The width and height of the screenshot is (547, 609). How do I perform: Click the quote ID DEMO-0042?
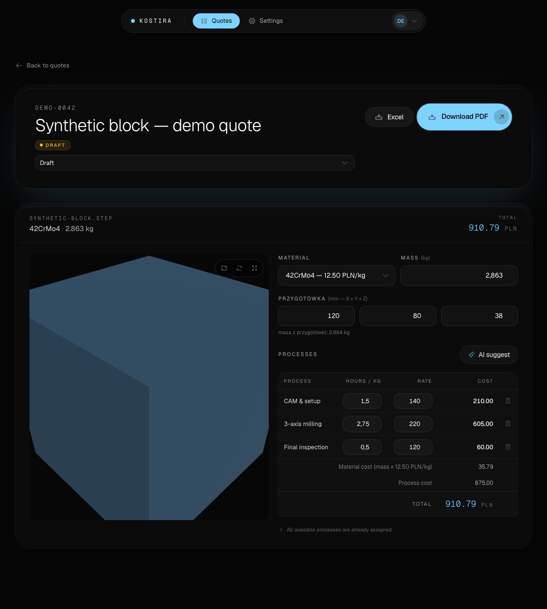(x=56, y=108)
